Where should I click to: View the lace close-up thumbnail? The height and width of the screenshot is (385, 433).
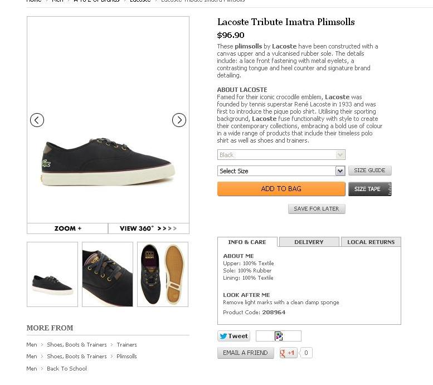click(108, 274)
